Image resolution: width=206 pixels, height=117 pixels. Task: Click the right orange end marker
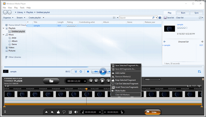pyautogui.click(x=202, y=106)
